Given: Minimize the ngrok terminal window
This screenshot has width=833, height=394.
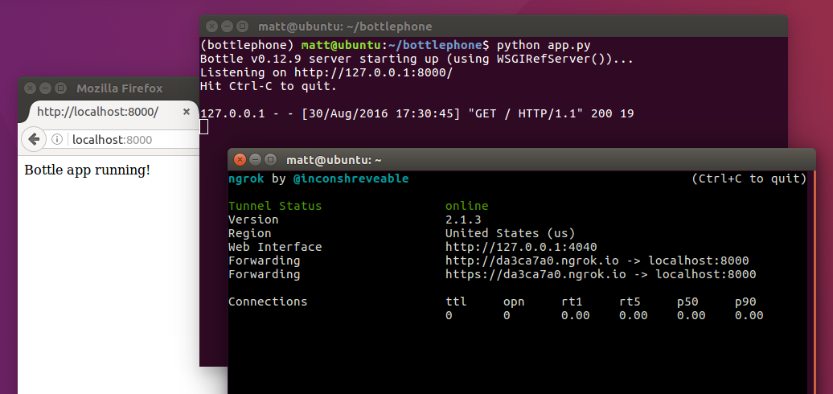Looking at the screenshot, I should click(256, 159).
